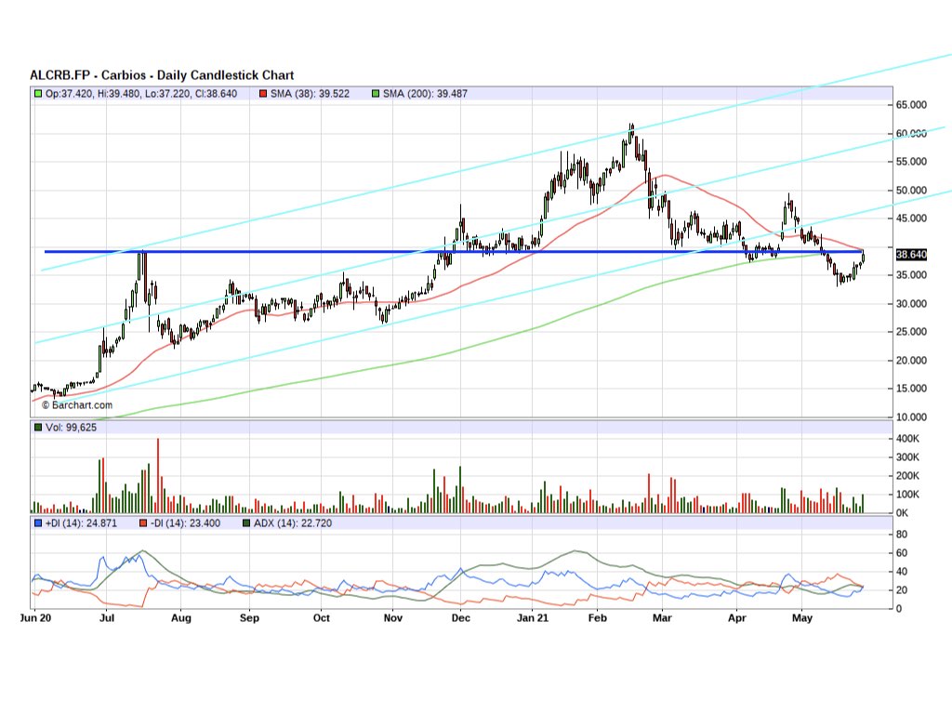Screen dimensions: 952x714
Task: Click the ADX (14) legend square
Action: coord(246,523)
